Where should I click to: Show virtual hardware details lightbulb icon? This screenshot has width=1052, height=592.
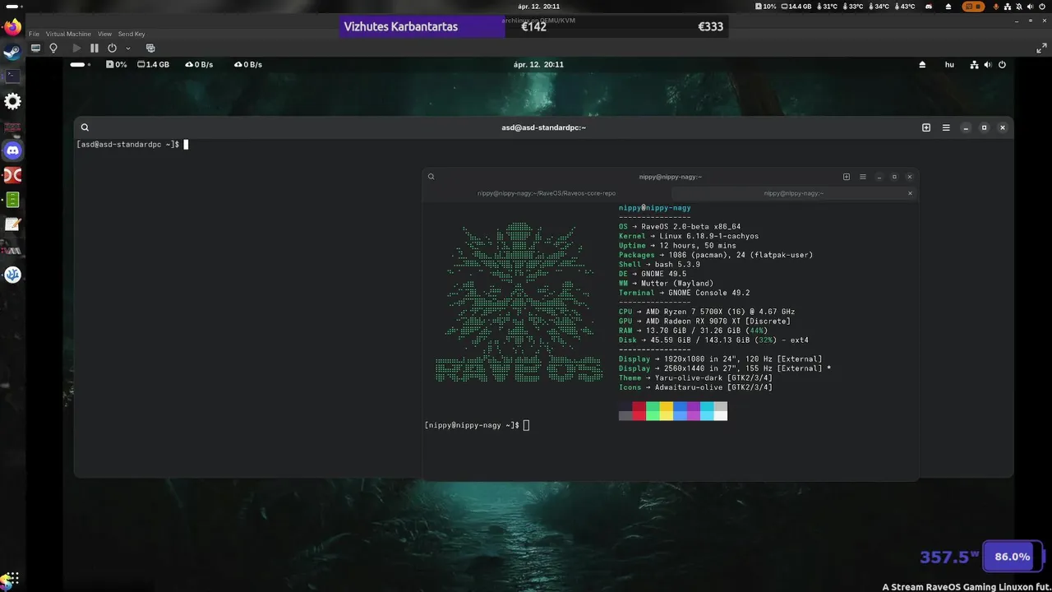53,49
